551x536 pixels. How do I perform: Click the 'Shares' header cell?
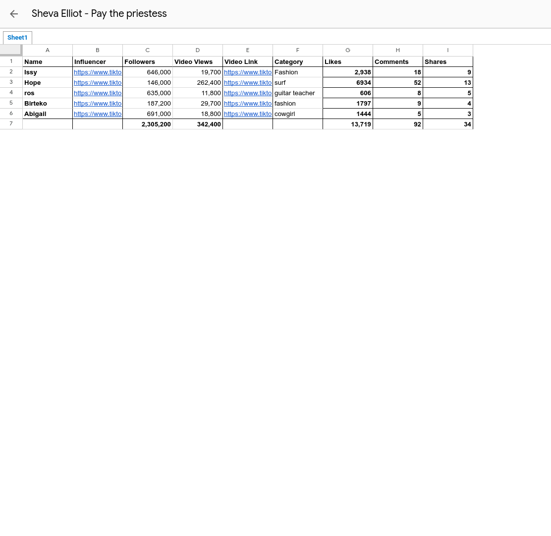click(x=448, y=61)
